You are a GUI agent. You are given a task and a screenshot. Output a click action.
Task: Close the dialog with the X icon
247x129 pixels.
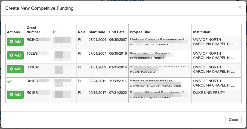click(240, 7)
